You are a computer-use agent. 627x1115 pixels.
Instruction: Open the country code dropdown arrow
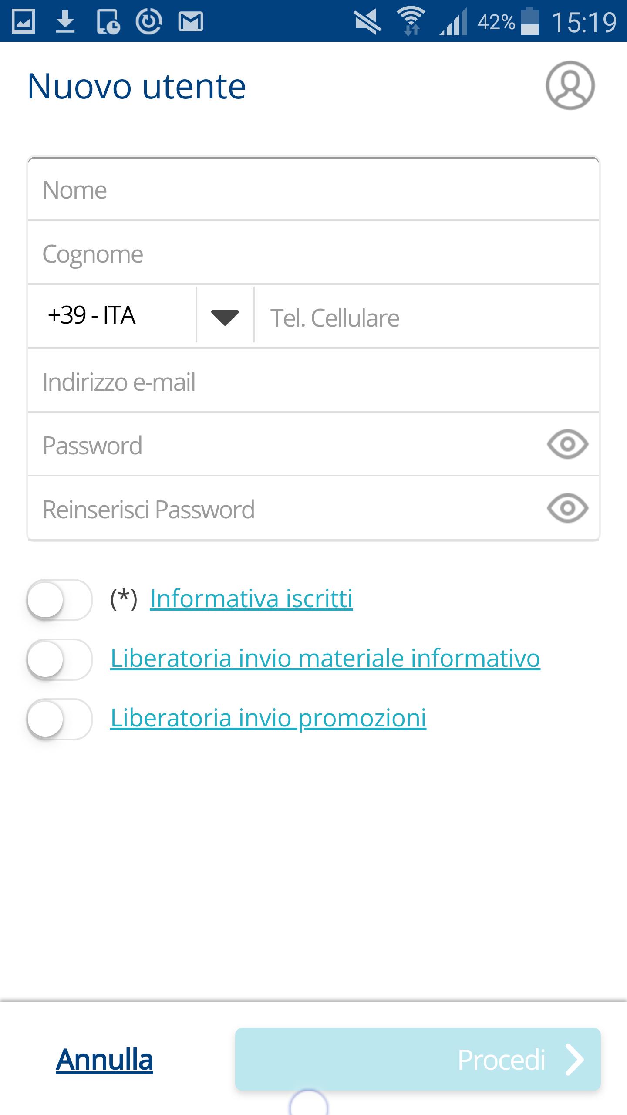pos(225,317)
